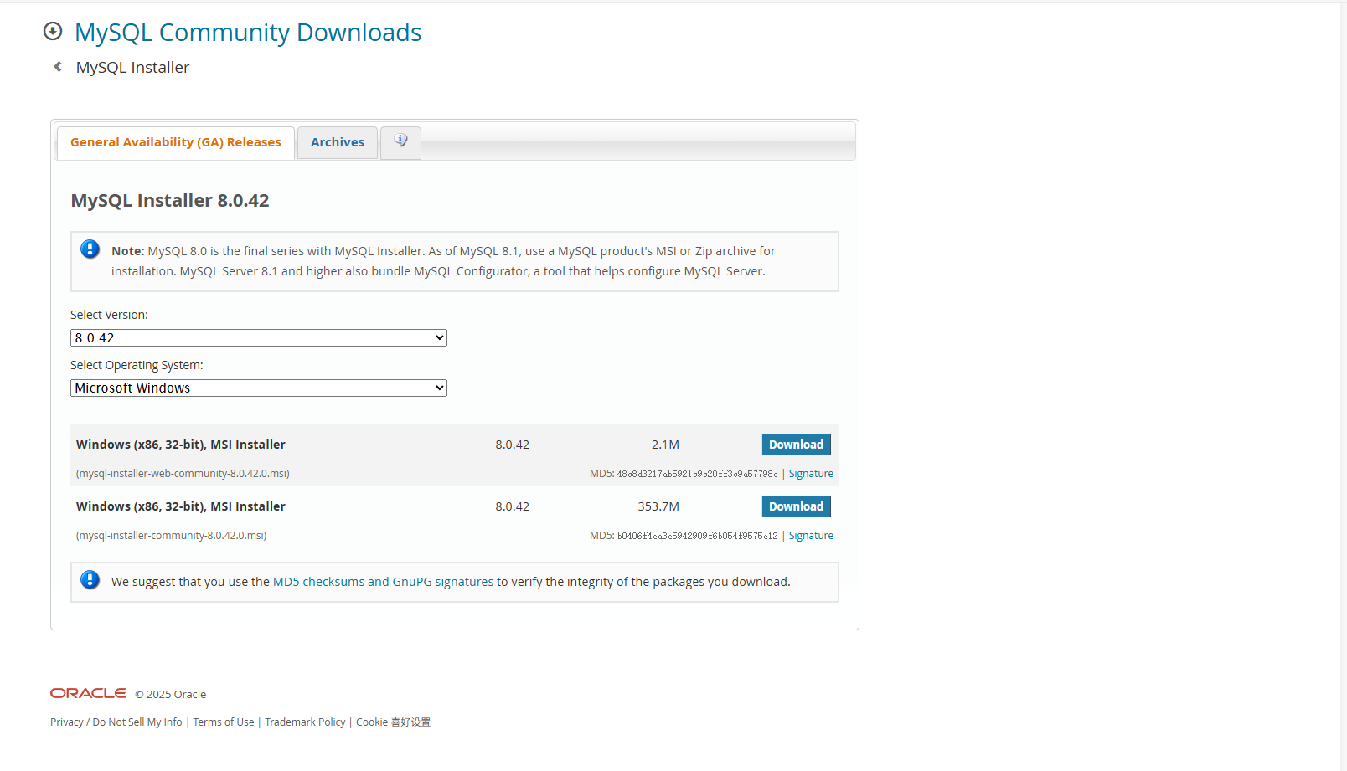Screen dimensions: 1347x771
Task: Open MySQL Community Downloads heading link
Action: click(248, 32)
